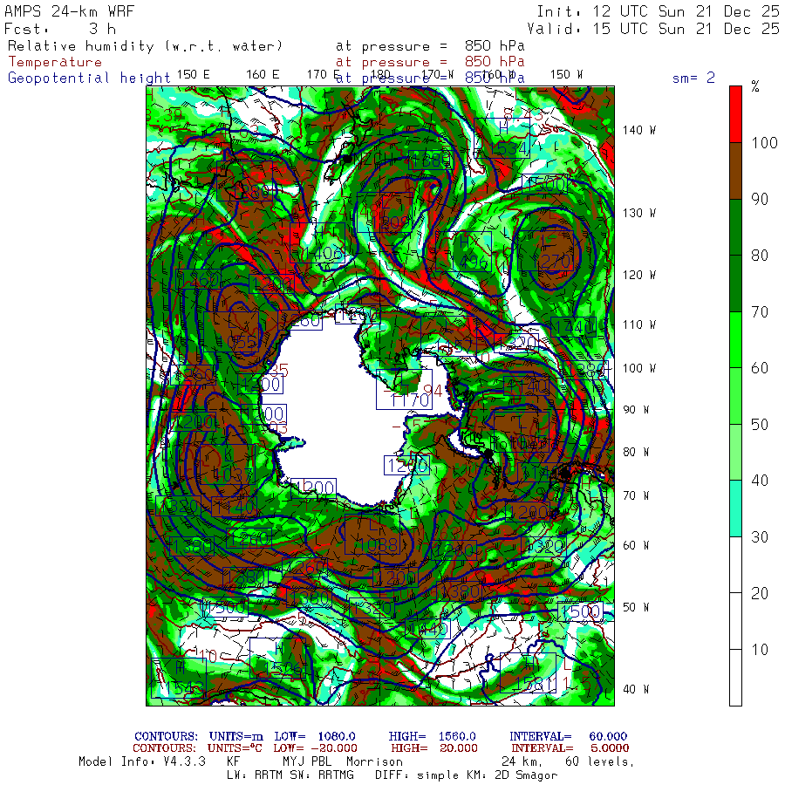Click the "Init: 12 UTC Sun 21 Dec 25" line
Image resolution: width=785 pixels, height=785 pixels.
tap(658, 11)
